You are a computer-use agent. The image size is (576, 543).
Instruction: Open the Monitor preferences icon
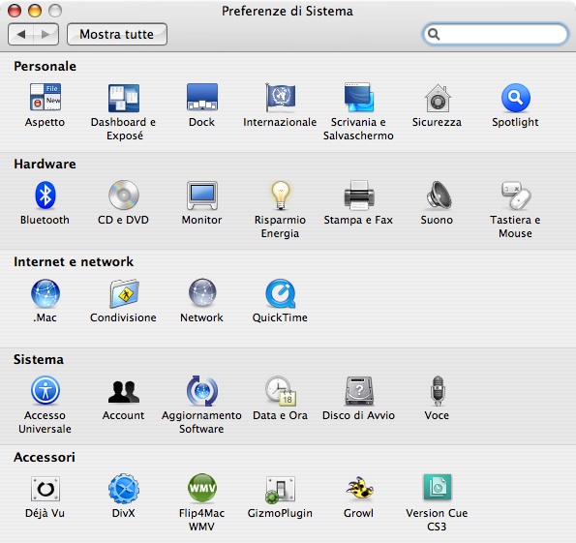202,196
